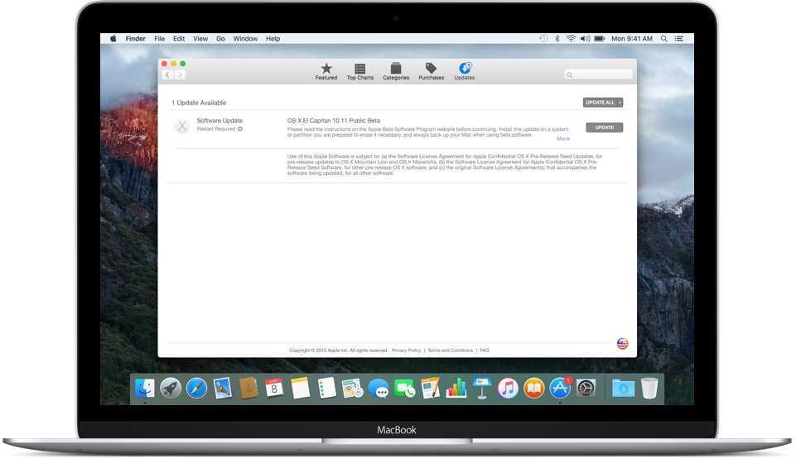
Task: Open iBooks icon in Dock
Action: point(534,389)
